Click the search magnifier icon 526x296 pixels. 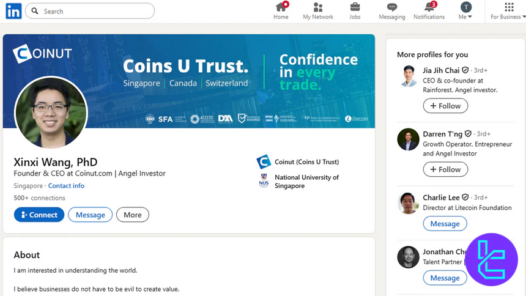click(35, 11)
